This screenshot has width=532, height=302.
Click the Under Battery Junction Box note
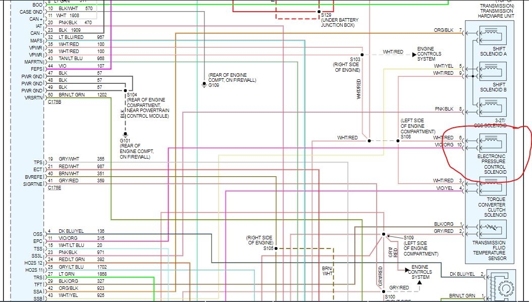coord(340,22)
